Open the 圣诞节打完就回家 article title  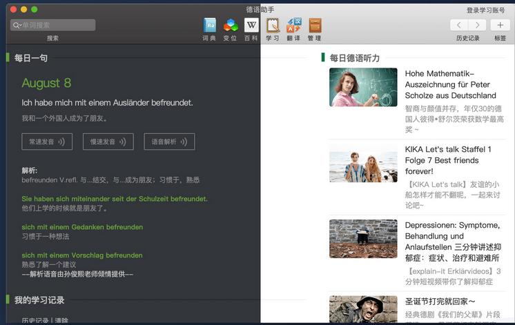440,302
